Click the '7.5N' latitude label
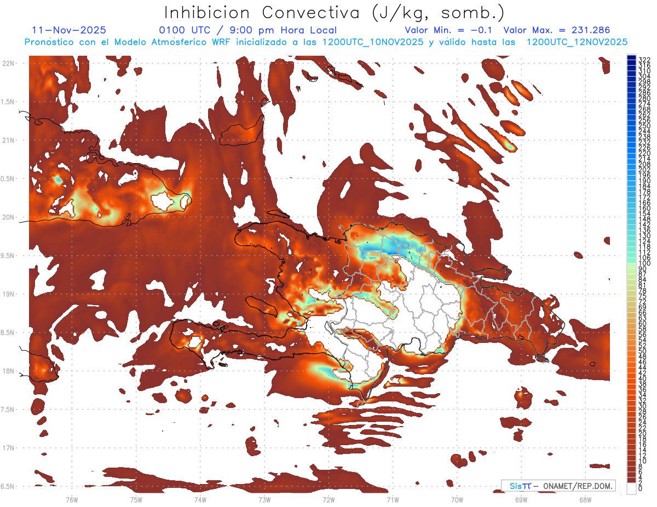 8,410
